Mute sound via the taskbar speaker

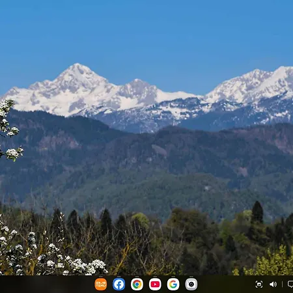tap(273, 285)
